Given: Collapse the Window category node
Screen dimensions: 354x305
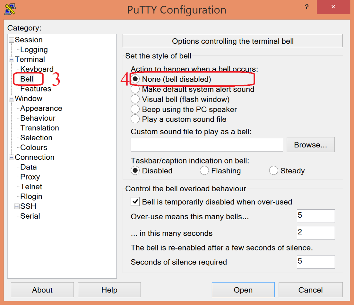Looking at the screenshot, I should click(x=11, y=99).
